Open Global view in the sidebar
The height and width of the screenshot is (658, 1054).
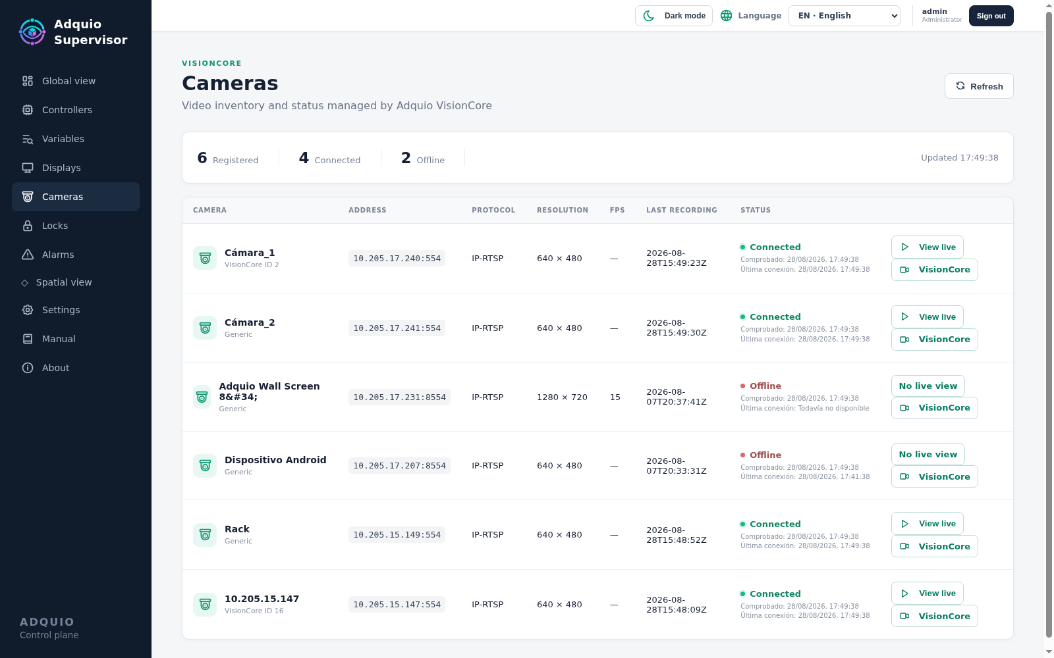coord(76,81)
